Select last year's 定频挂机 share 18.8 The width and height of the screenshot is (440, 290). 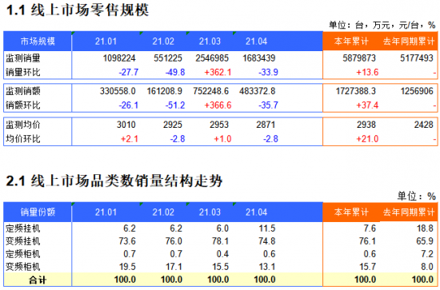tap(425, 228)
